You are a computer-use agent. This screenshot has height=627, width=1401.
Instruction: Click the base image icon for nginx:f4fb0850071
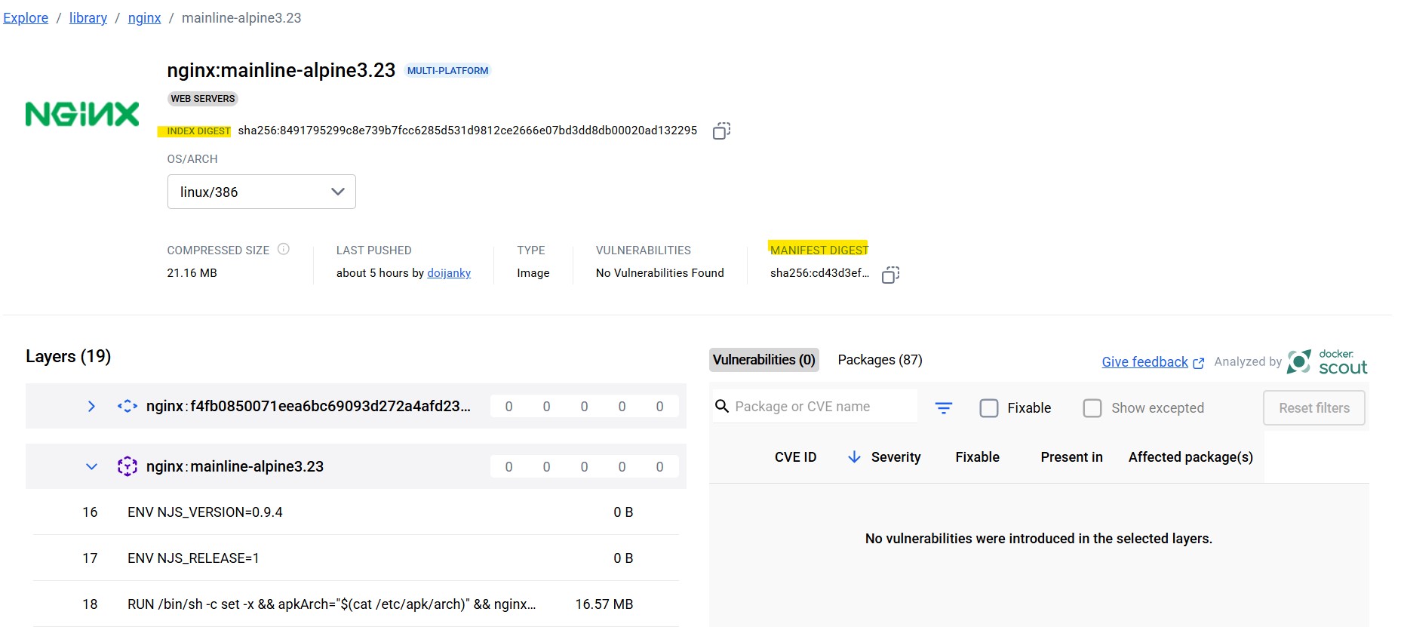click(127, 406)
